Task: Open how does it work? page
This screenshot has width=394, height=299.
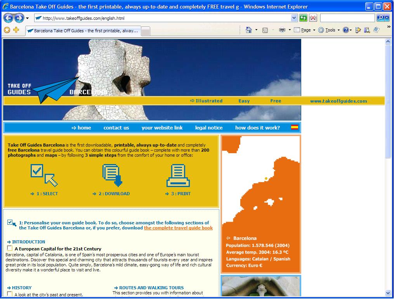Action: 258,128
